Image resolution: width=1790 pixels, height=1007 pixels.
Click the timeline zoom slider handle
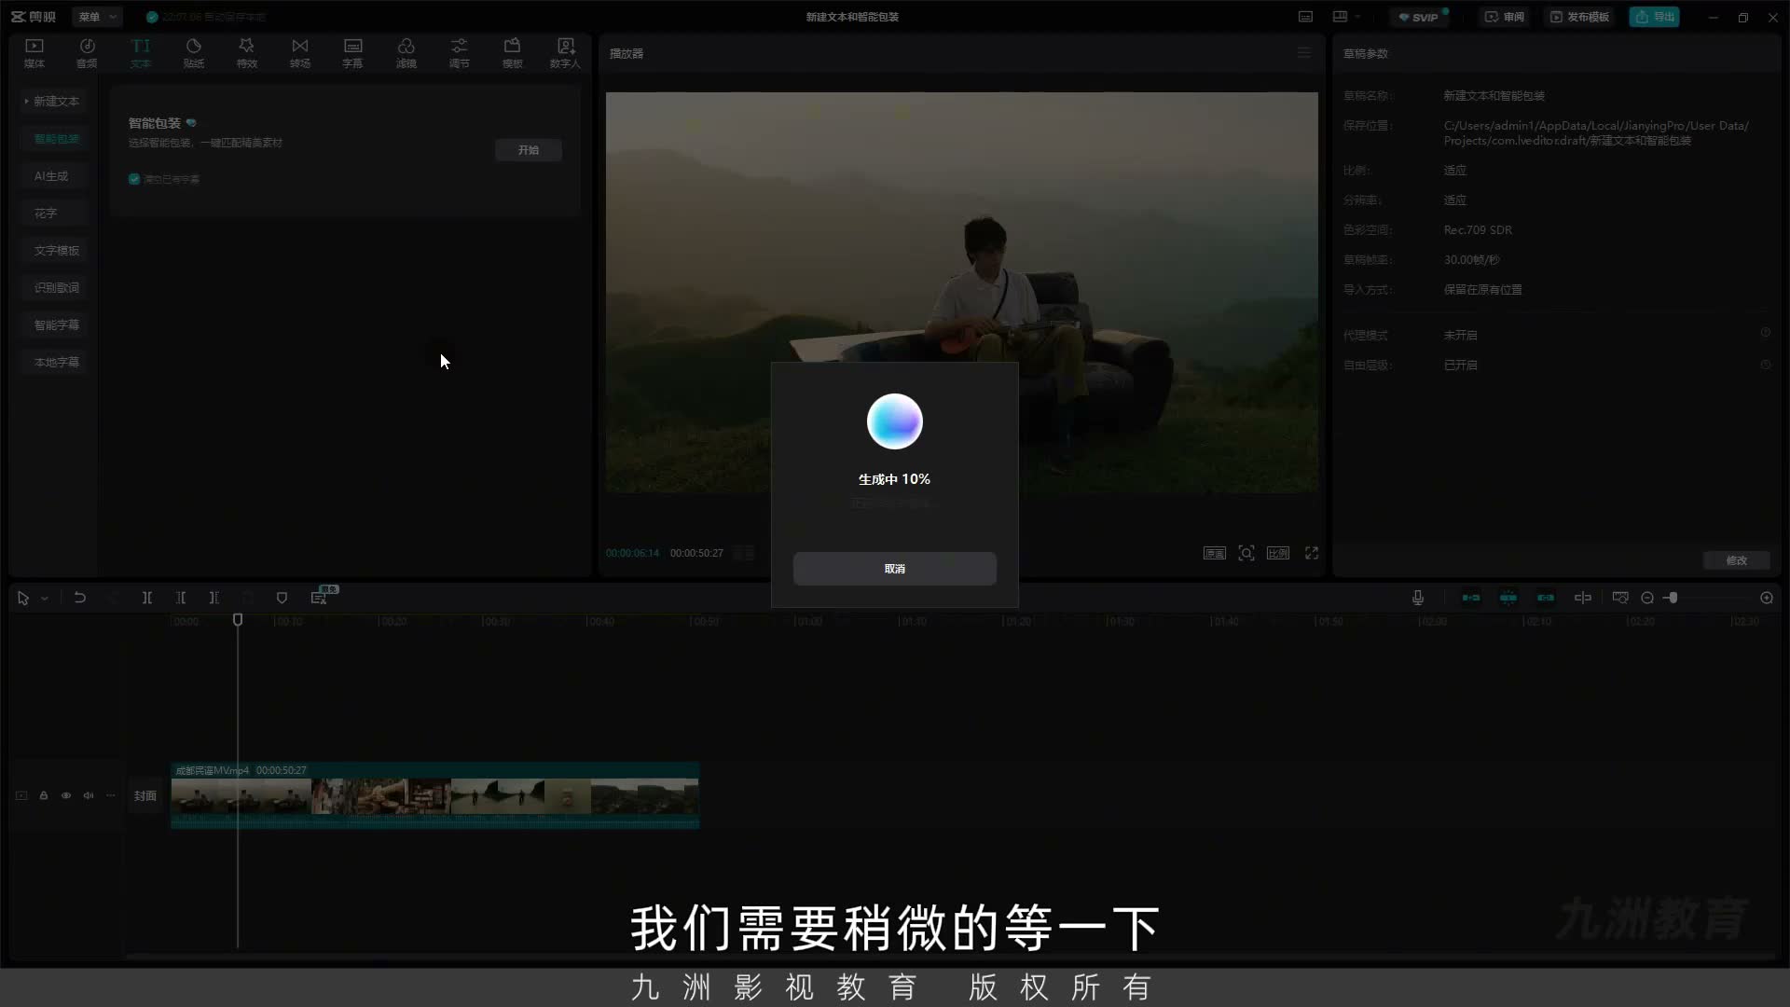[1673, 598]
